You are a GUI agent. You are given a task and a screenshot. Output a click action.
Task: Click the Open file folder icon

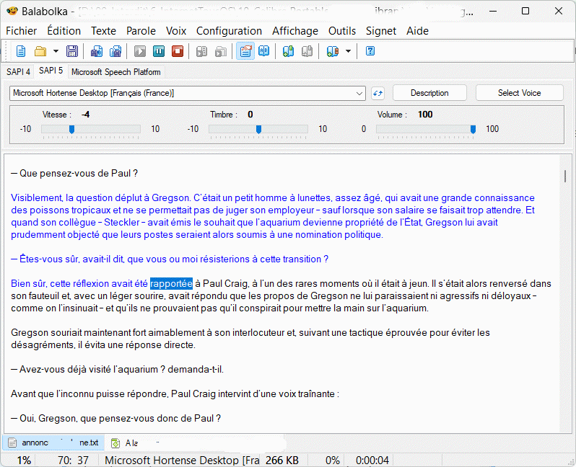click(40, 51)
